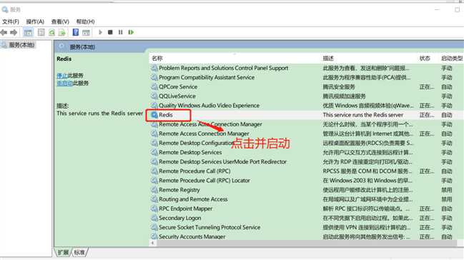Open the 文件(F) menu
Viewport: 464px width, 260px height.
coord(11,21)
